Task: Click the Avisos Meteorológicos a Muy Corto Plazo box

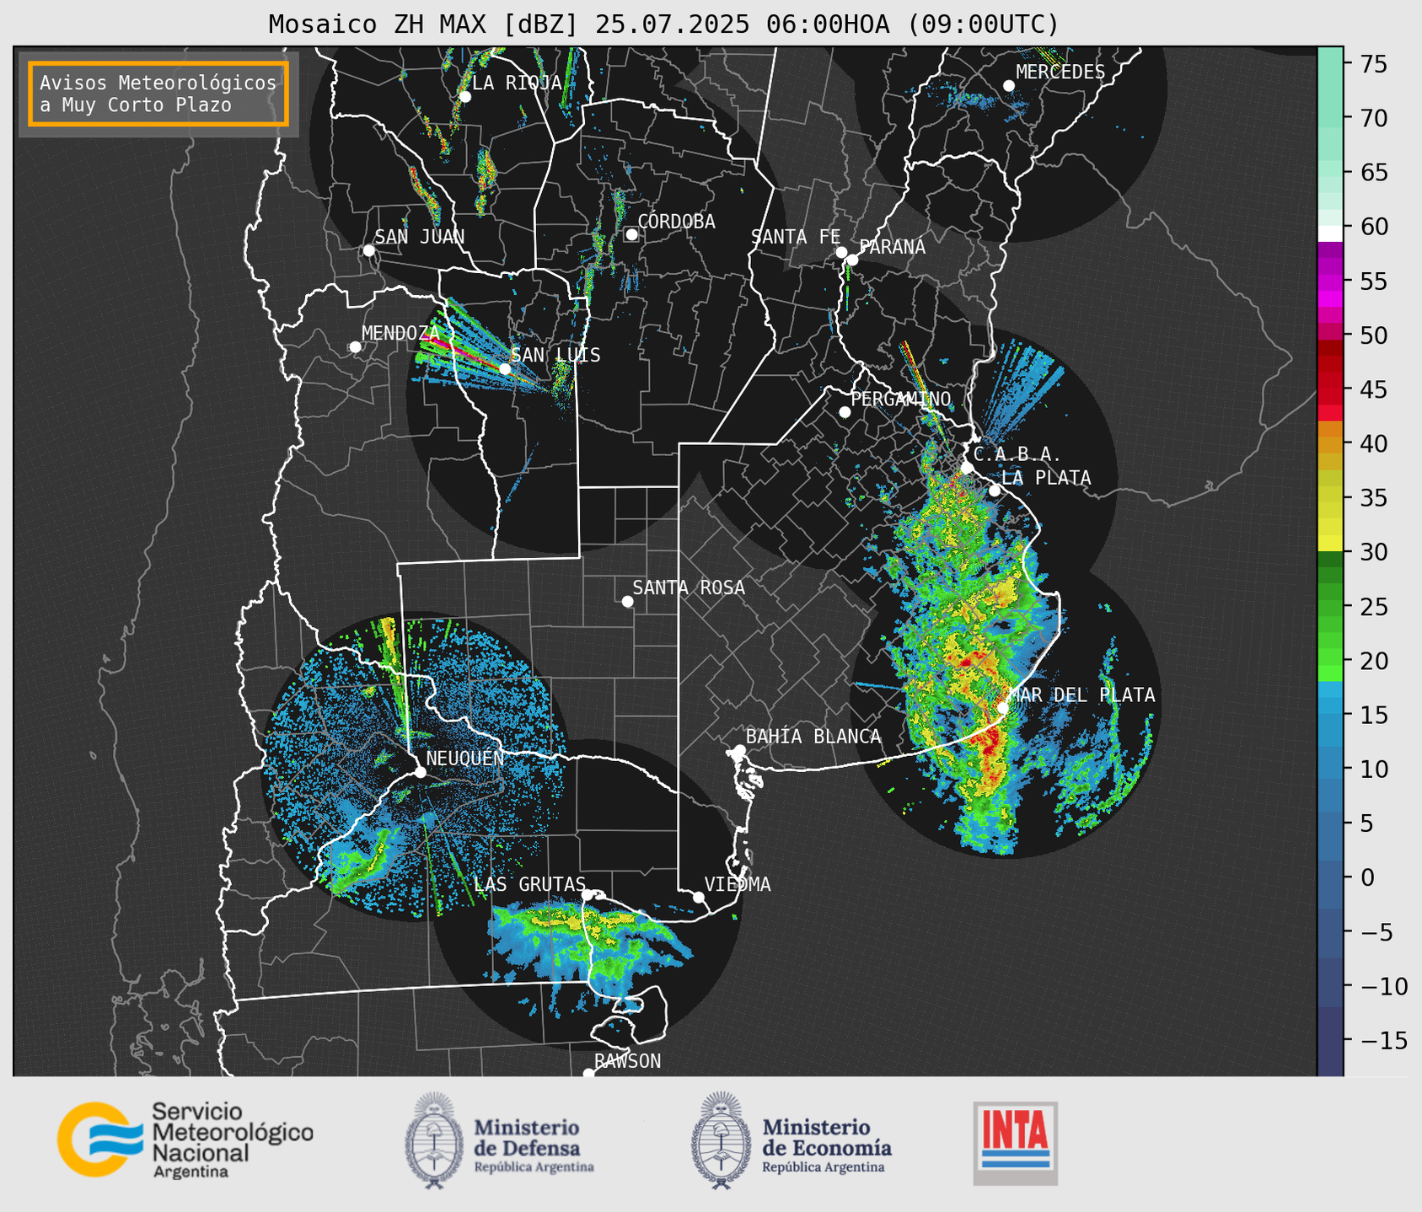Action: (x=158, y=94)
